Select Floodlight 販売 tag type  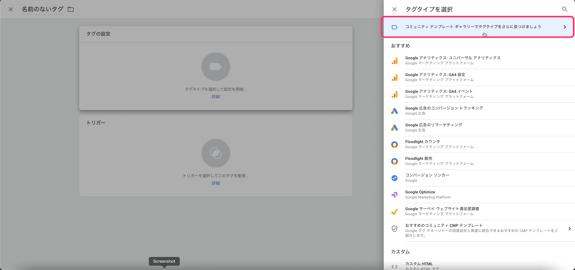479,161
